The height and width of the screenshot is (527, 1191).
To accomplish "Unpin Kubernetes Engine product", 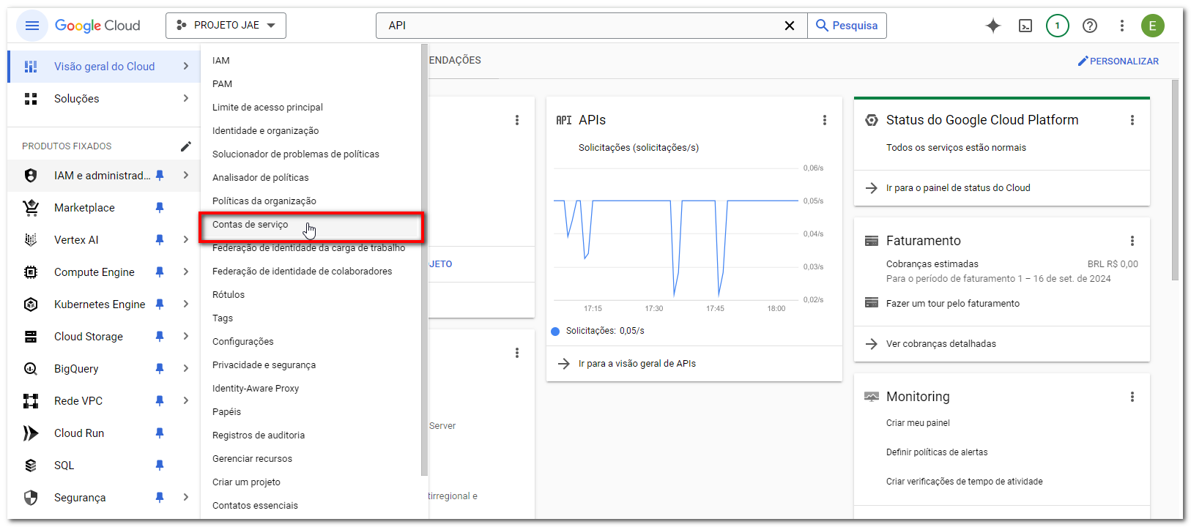I will (160, 304).
